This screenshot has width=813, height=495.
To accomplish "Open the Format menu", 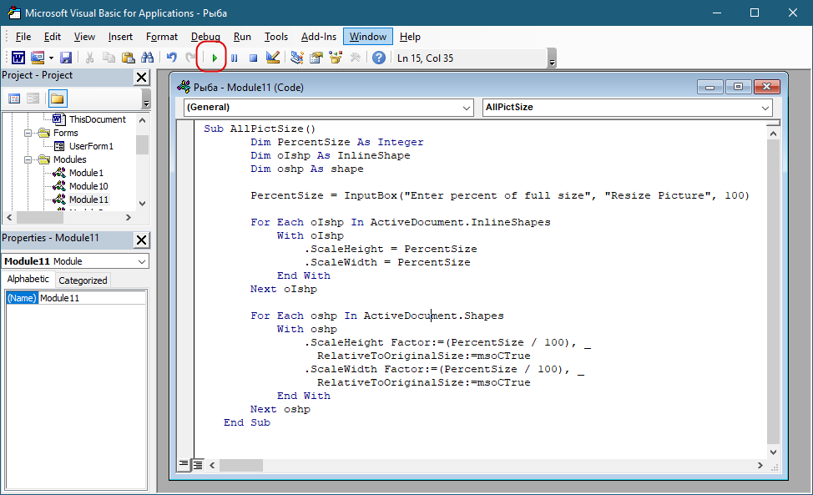I will click(162, 37).
